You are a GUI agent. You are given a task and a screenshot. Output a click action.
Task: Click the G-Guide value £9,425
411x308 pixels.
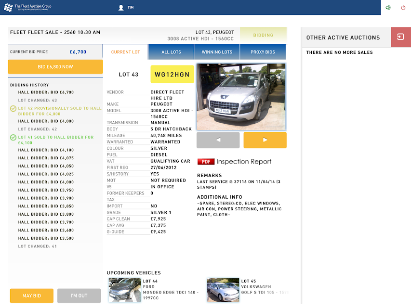(x=158, y=232)
